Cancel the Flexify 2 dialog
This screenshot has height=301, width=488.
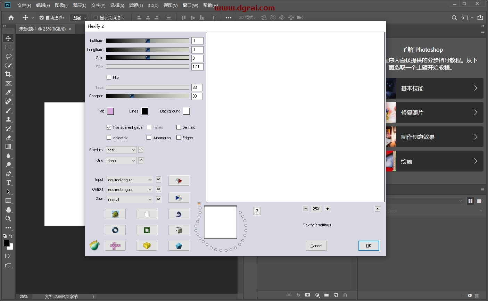pos(316,246)
